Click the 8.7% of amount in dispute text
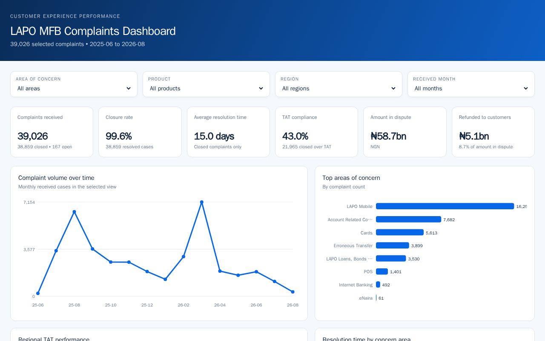This screenshot has height=341, width=545. pyautogui.click(x=486, y=147)
